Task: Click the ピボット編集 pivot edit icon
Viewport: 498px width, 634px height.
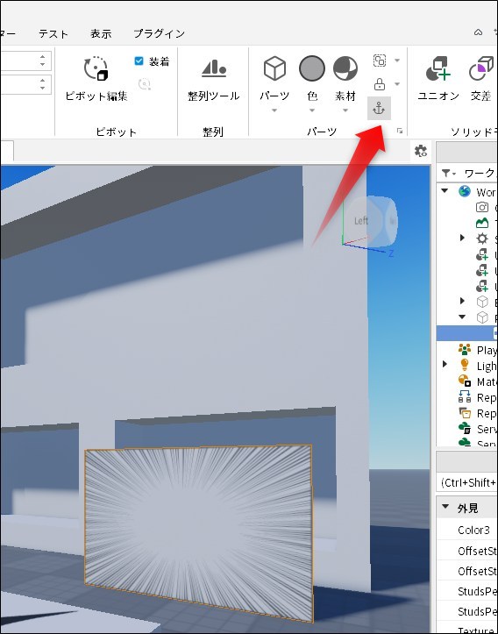Action: click(x=96, y=68)
